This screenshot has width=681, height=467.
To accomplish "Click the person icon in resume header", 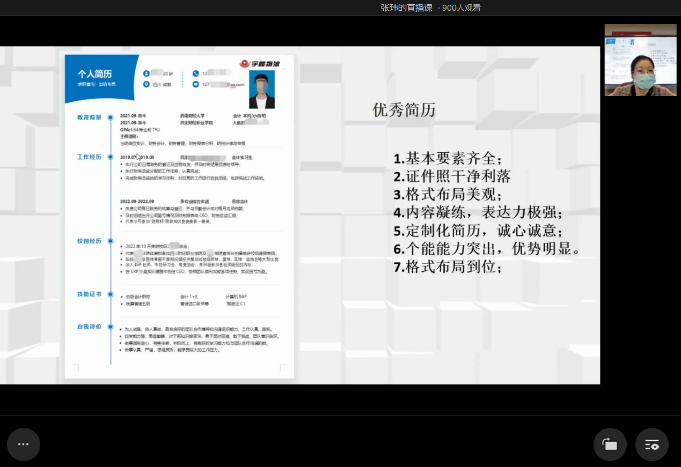I will 147,73.
